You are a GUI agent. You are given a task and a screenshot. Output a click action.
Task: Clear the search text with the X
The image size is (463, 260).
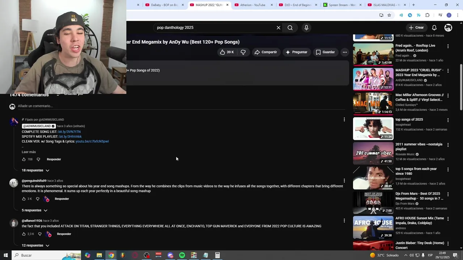click(x=279, y=27)
